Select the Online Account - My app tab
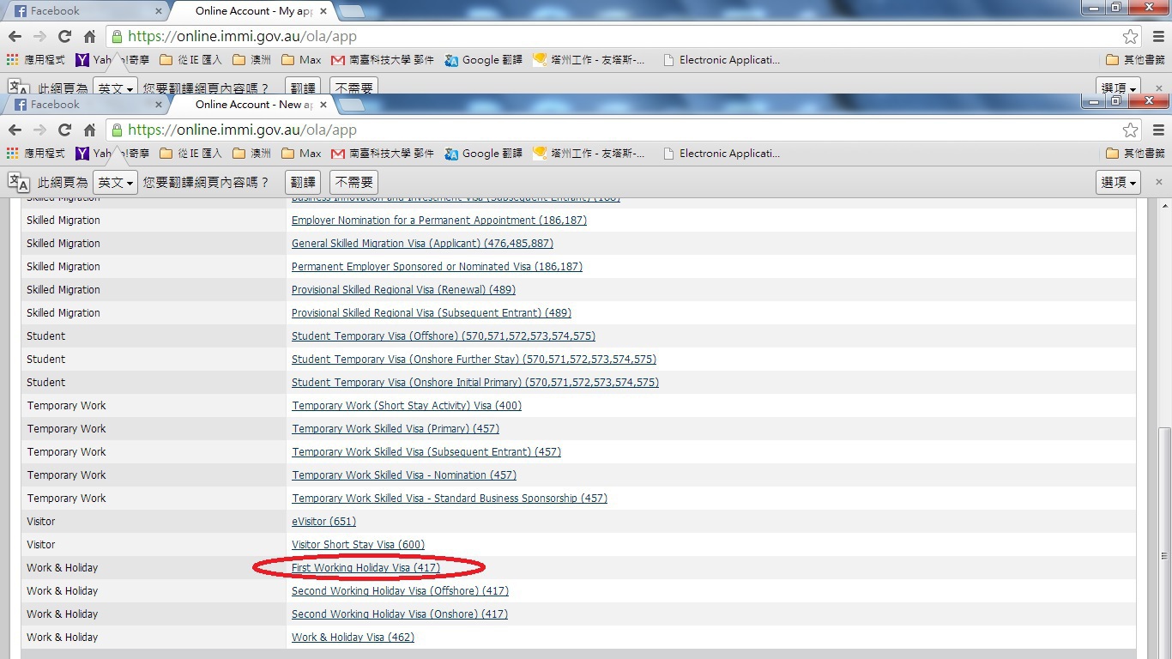The height and width of the screenshot is (659, 1172). click(253, 11)
